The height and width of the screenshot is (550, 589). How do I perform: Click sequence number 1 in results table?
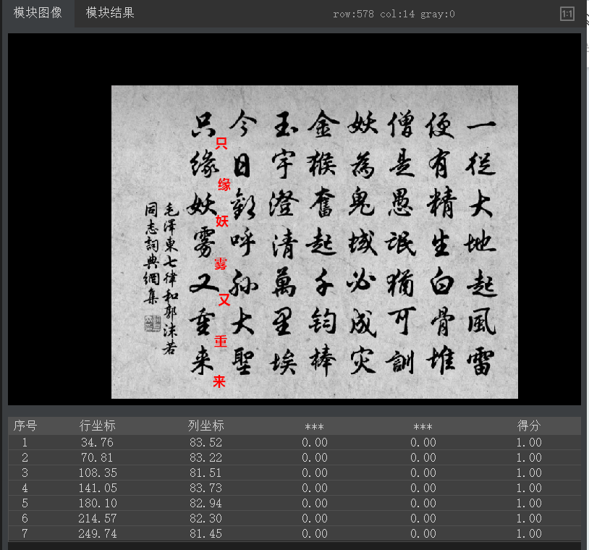click(x=25, y=443)
